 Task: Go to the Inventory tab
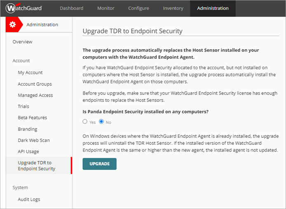point(173,8)
